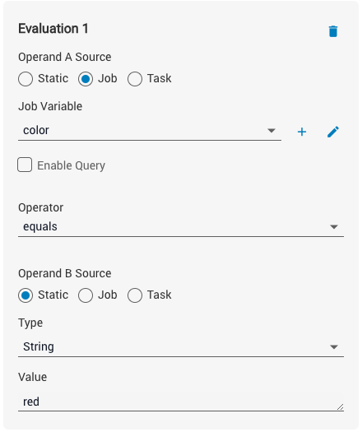Click the Value textarea resize handle
362x432 pixels.
click(x=341, y=407)
